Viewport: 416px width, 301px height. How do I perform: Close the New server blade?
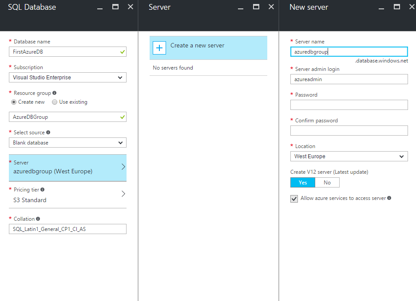click(x=412, y=7)
